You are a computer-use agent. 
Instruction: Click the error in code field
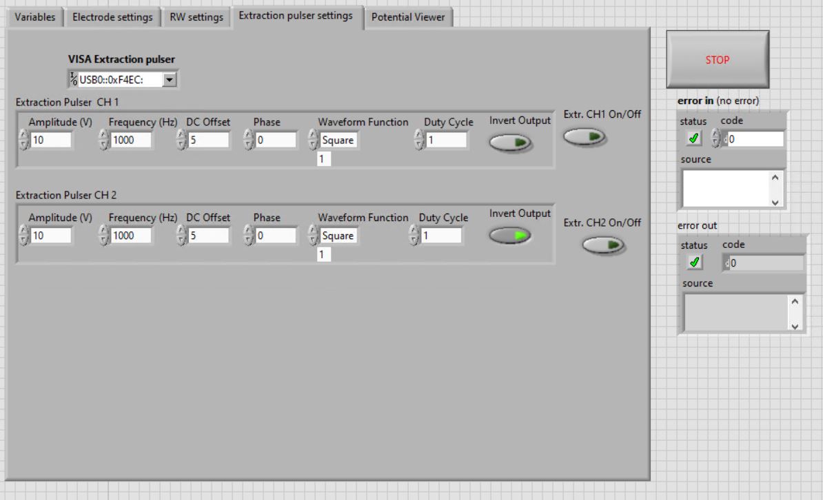click(x=753, y=139)
